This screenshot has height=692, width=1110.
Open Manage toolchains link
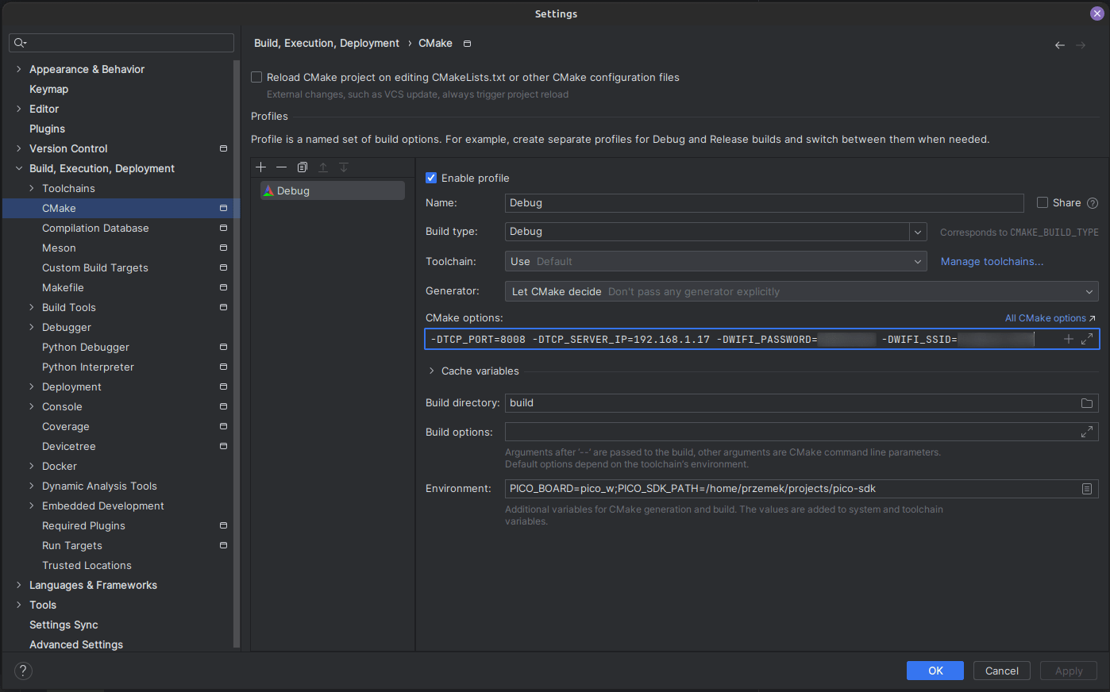(992, 261)
